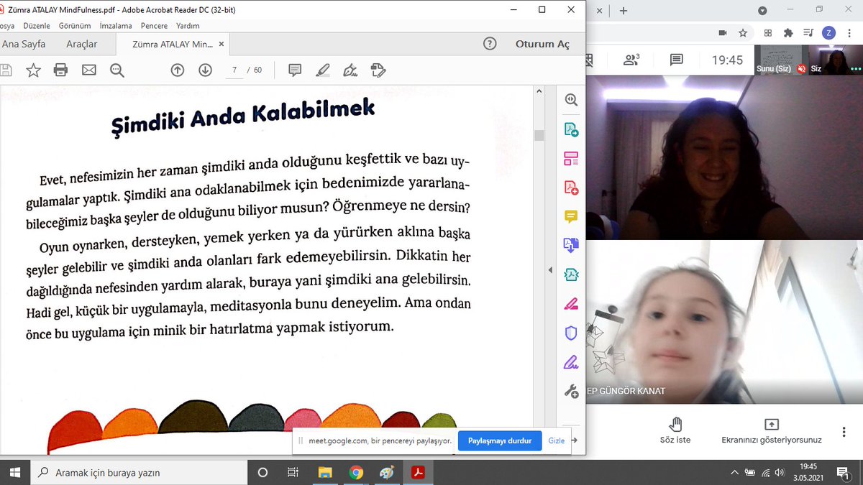Screen dimensions: 863x485
Task: Toggle the highlighter tool in the toolbar
Action: coord(322,70)
